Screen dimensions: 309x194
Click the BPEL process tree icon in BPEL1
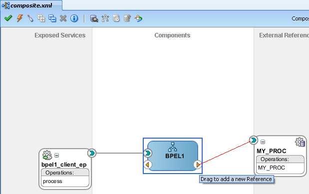173,147
